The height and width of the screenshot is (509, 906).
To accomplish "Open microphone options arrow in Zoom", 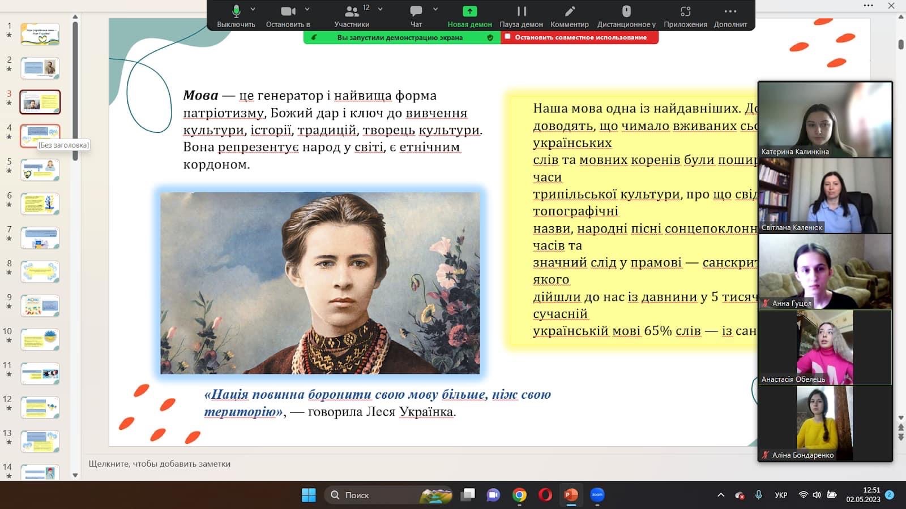I will pyautogui.click(x=253, y=10).
